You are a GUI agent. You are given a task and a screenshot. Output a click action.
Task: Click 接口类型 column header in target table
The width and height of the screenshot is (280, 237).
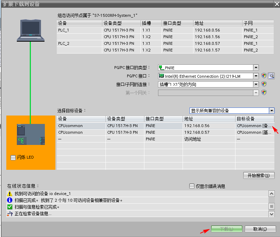[163, 119]
